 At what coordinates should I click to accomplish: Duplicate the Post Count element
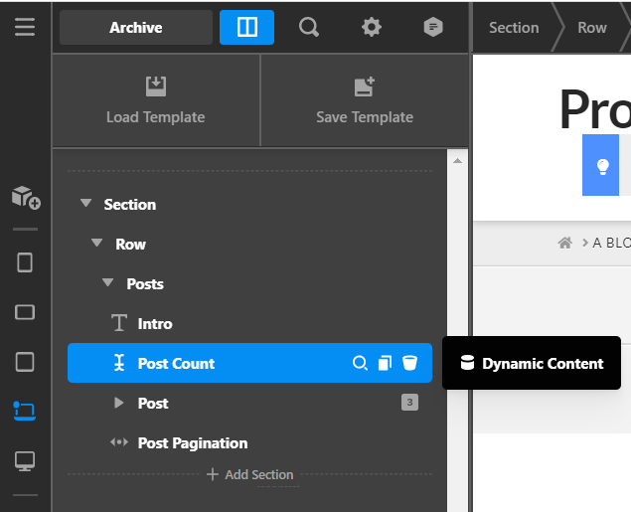click(x=386, y=364)
